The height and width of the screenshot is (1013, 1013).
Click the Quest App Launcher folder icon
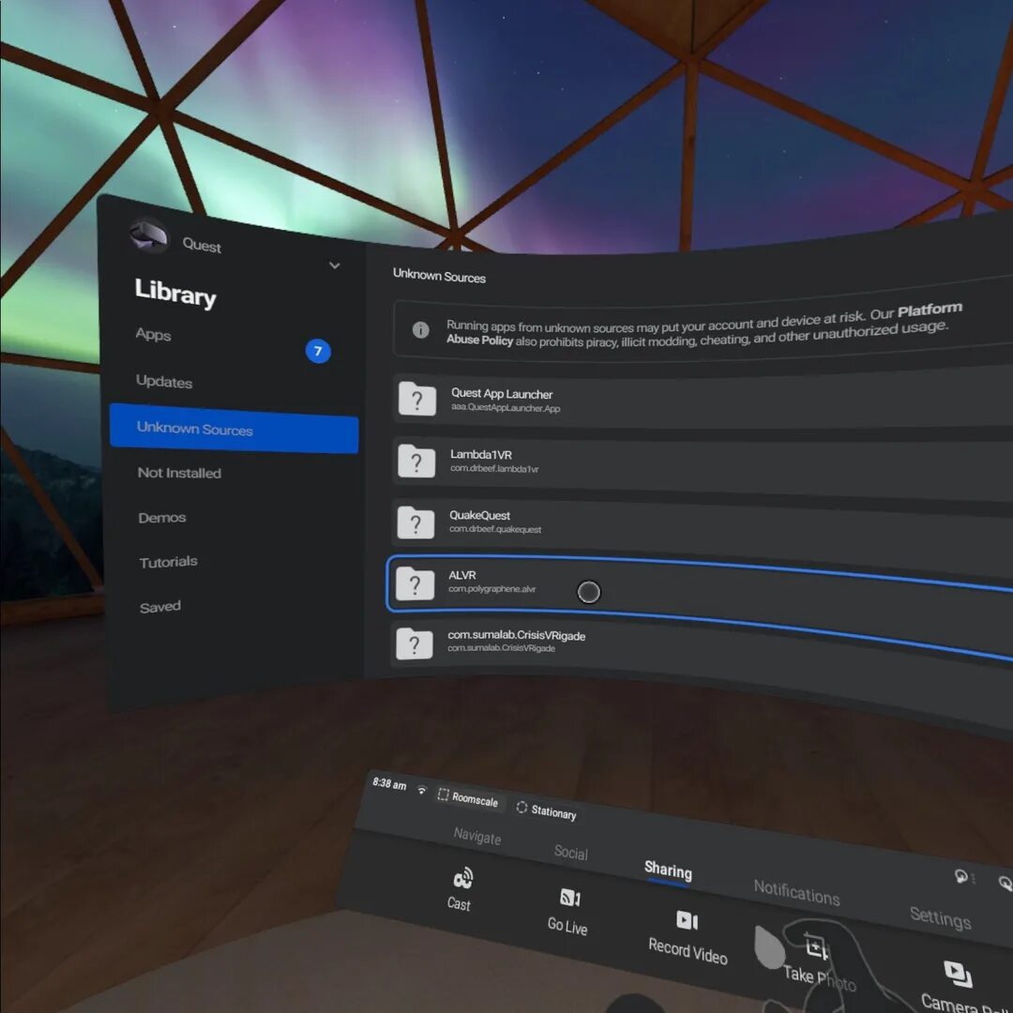[417, 399]
